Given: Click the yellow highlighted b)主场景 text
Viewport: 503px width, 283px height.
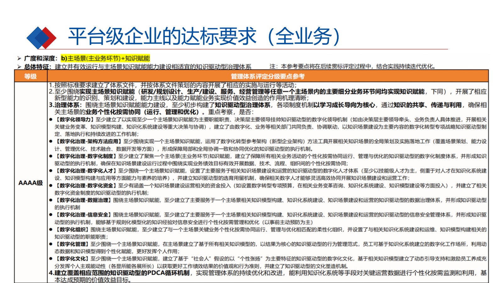Looking at the screenshot, I should click(105, 58).
